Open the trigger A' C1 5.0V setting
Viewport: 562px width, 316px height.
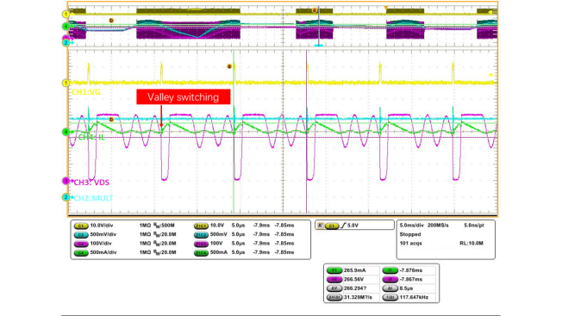coord(354,225)
